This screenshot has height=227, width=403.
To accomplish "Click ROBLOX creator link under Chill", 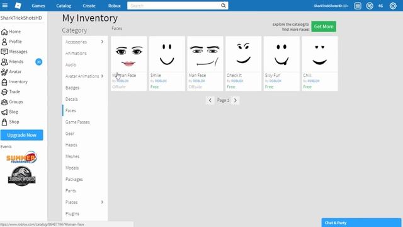I will [314, 81].
